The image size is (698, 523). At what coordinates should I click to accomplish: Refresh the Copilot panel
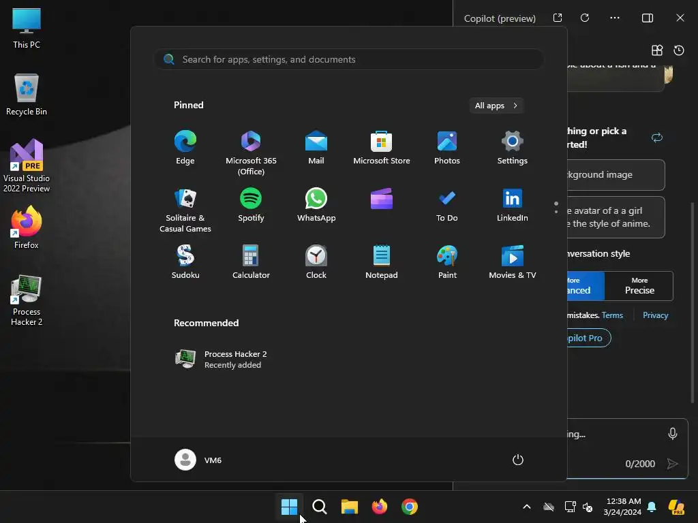(585, 18)
